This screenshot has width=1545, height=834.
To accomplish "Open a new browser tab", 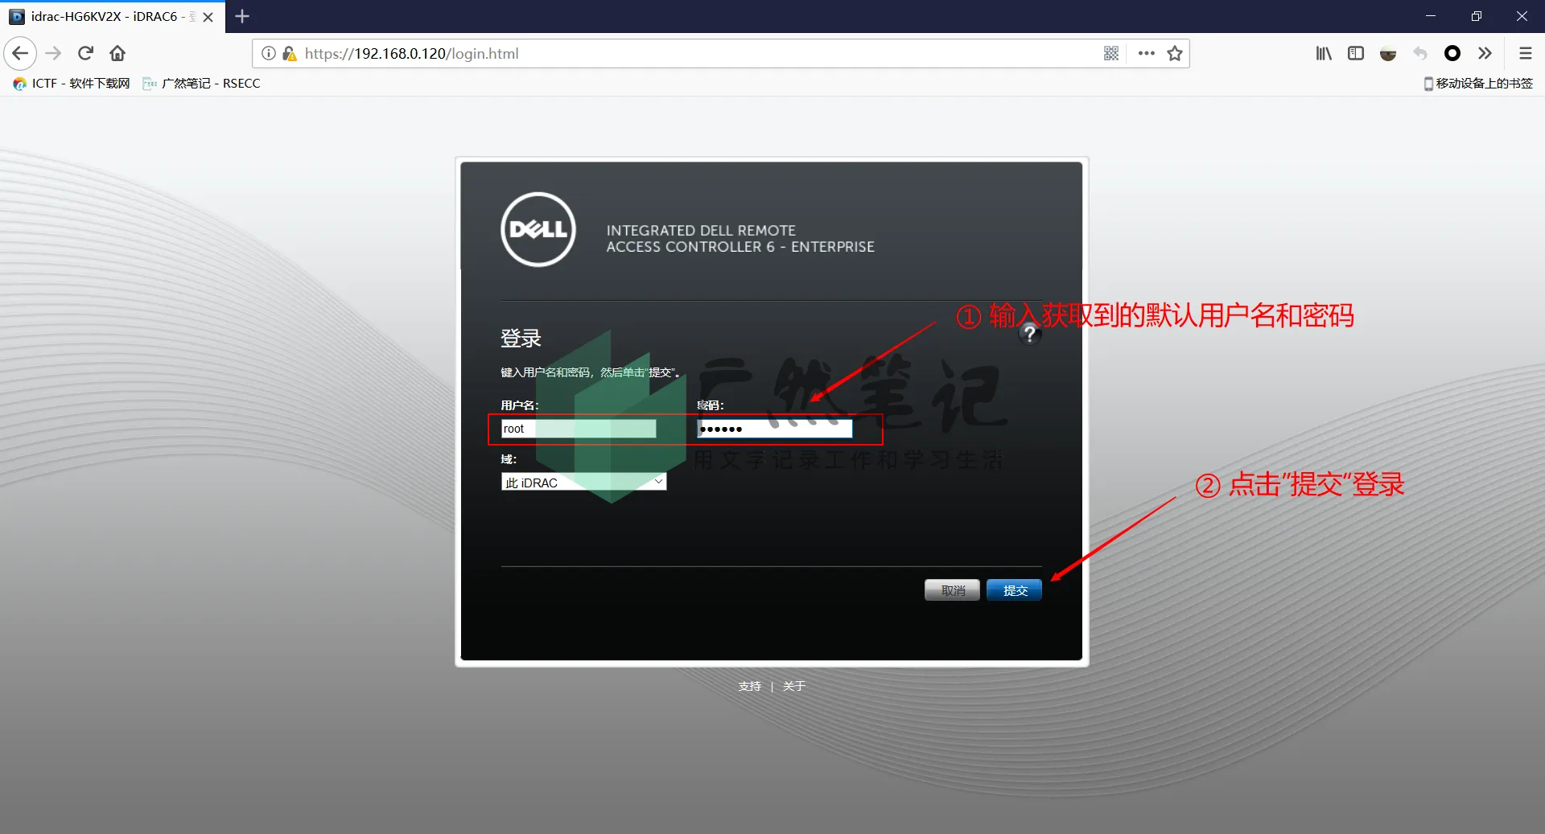I will [242, 16].
